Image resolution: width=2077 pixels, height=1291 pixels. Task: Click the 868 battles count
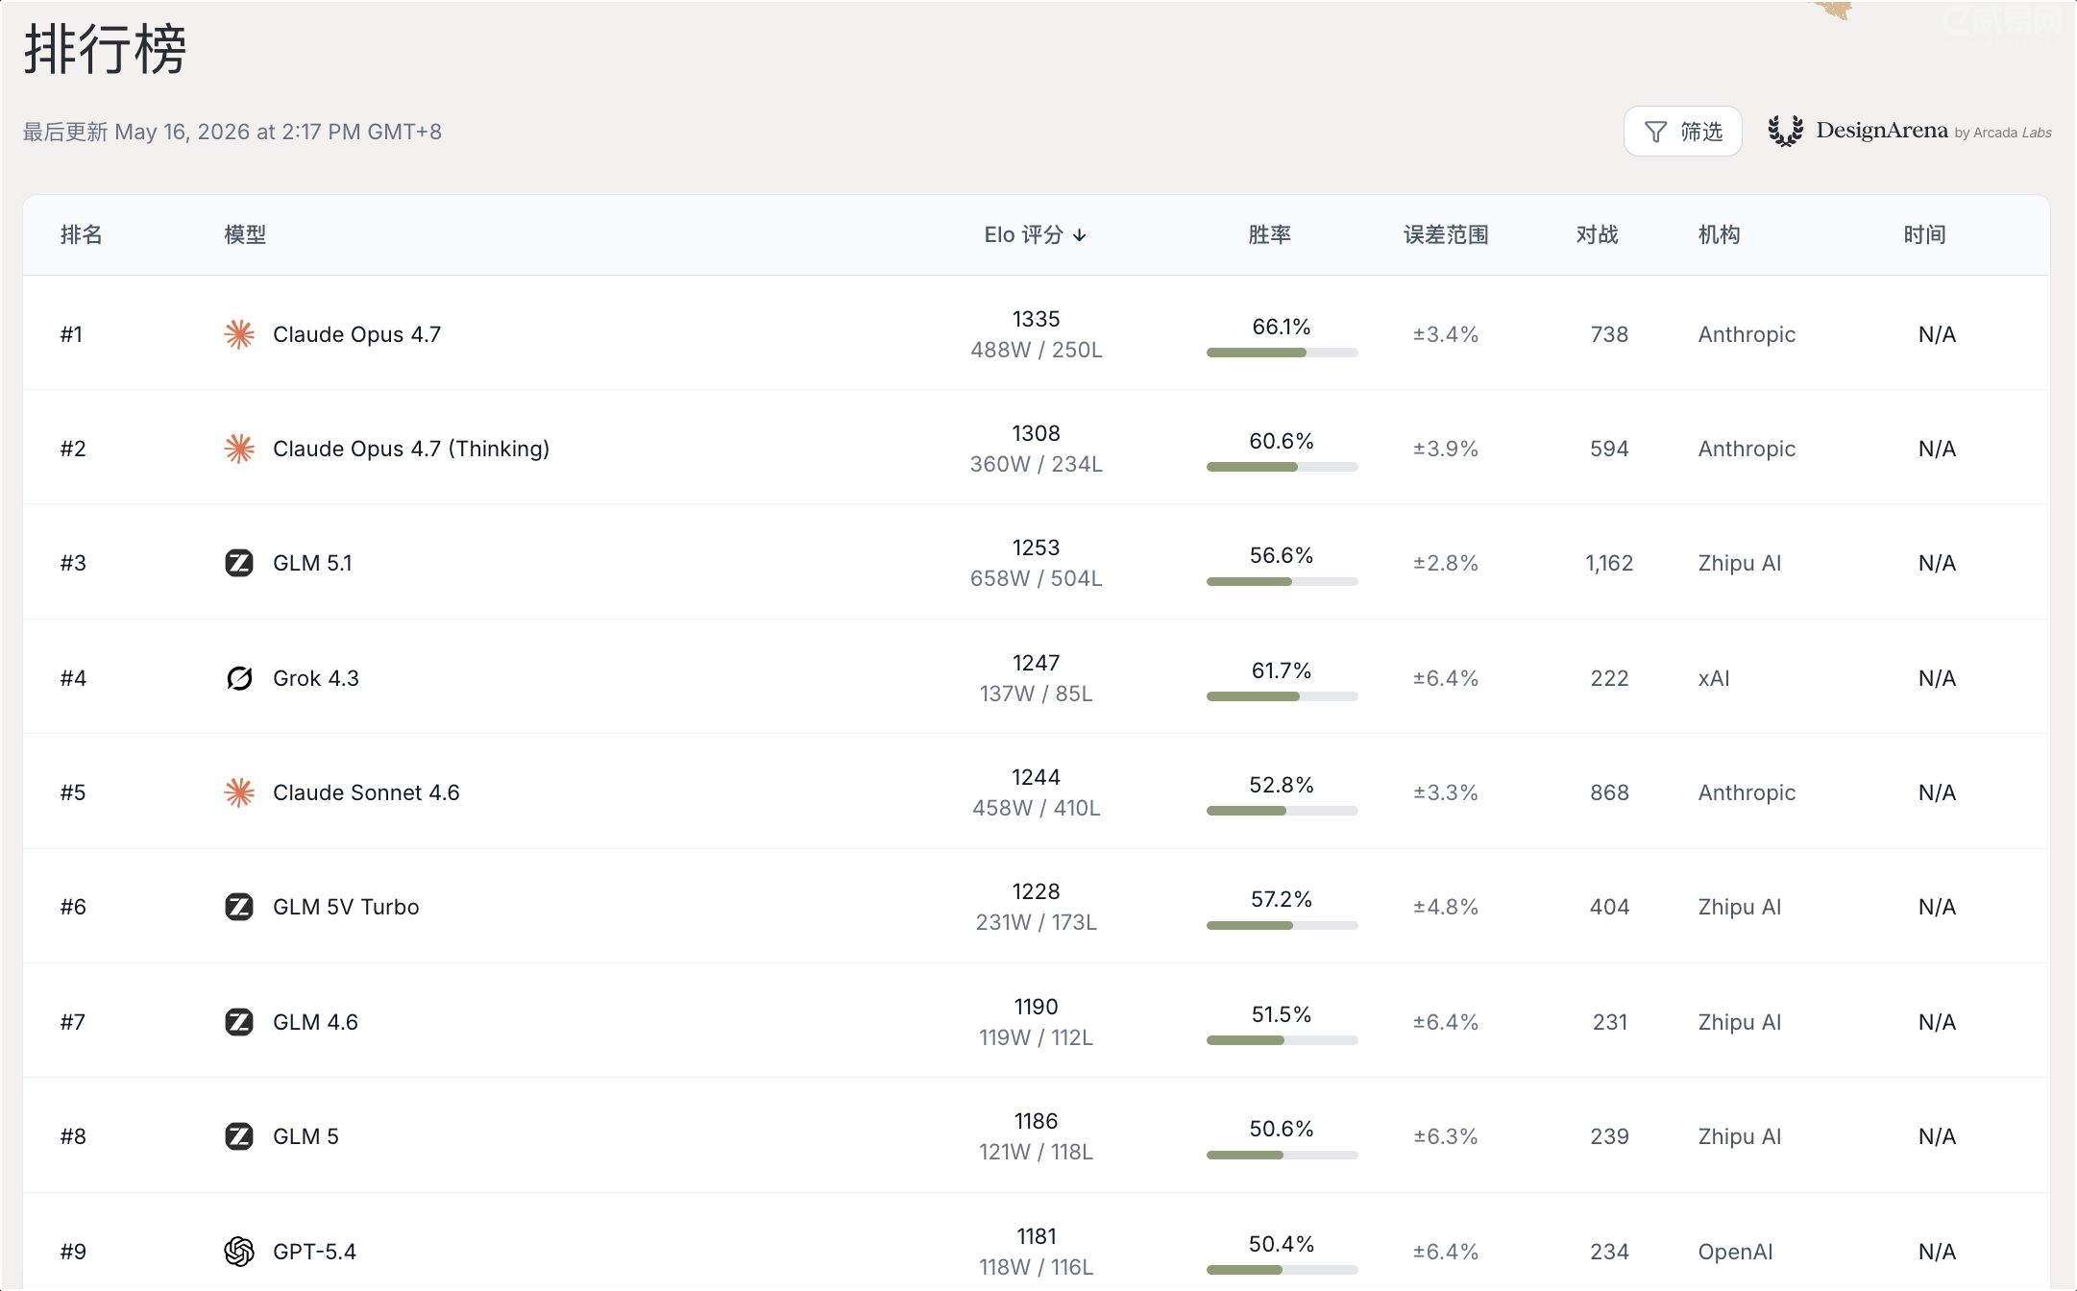1609,792
